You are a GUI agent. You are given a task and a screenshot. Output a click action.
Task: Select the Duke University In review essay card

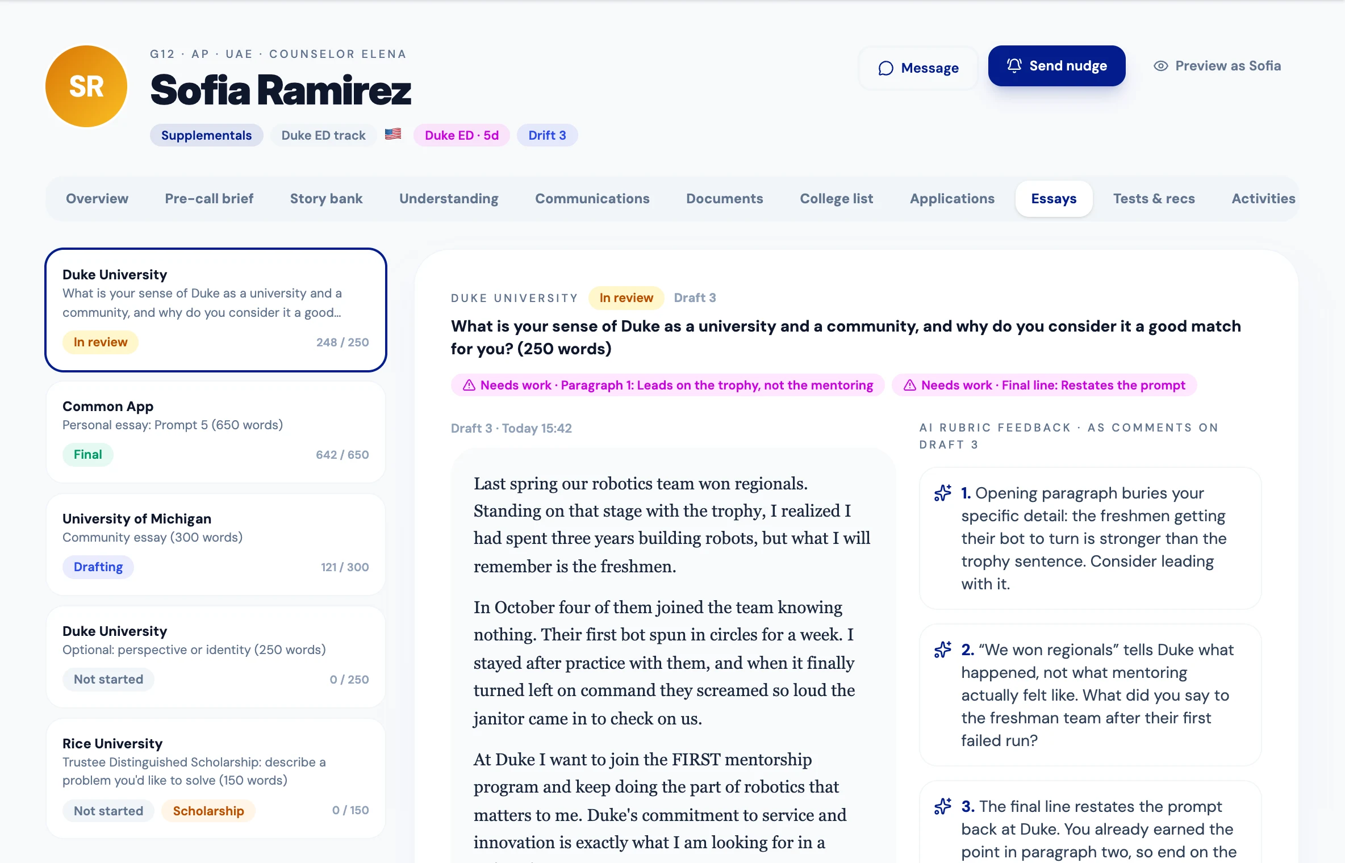216,310
